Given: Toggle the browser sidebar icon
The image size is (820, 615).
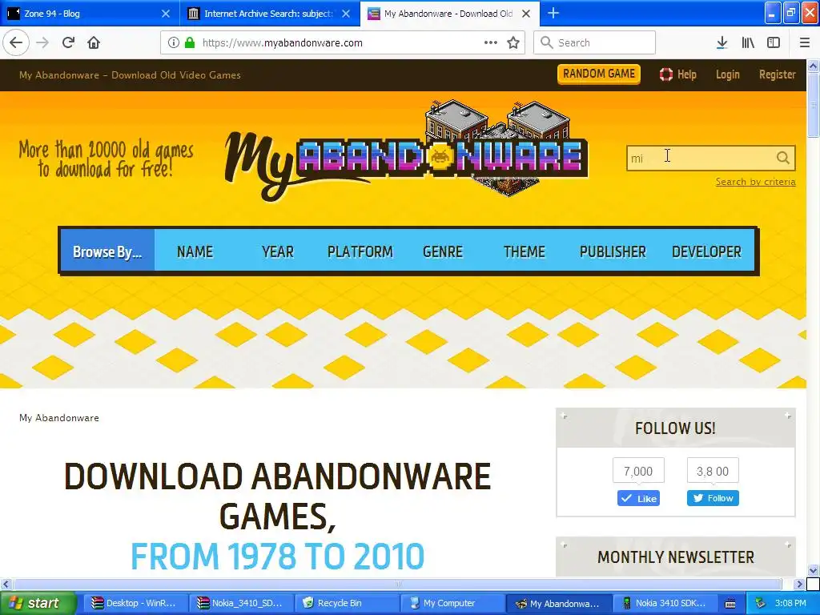Looking at the screenshot, I should (774, 42).
